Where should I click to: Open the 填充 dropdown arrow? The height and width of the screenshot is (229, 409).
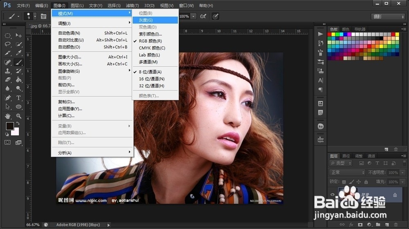(403, 182)
